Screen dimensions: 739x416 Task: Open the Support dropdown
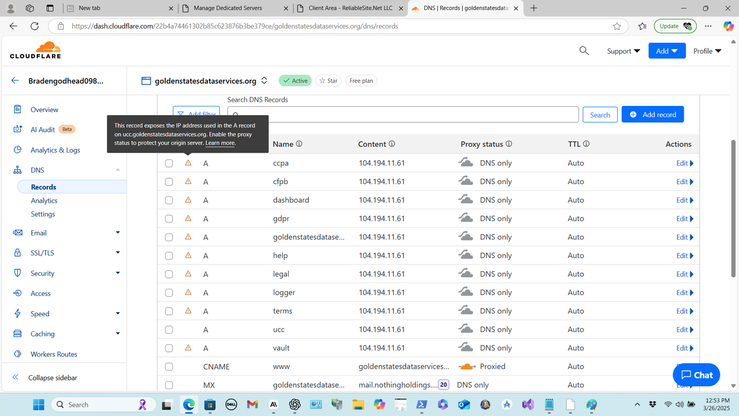[x=623, y=51]
